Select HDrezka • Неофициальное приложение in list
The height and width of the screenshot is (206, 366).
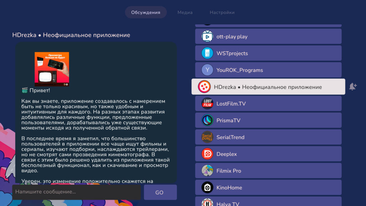pyautogui.click(x=268, y=87)
